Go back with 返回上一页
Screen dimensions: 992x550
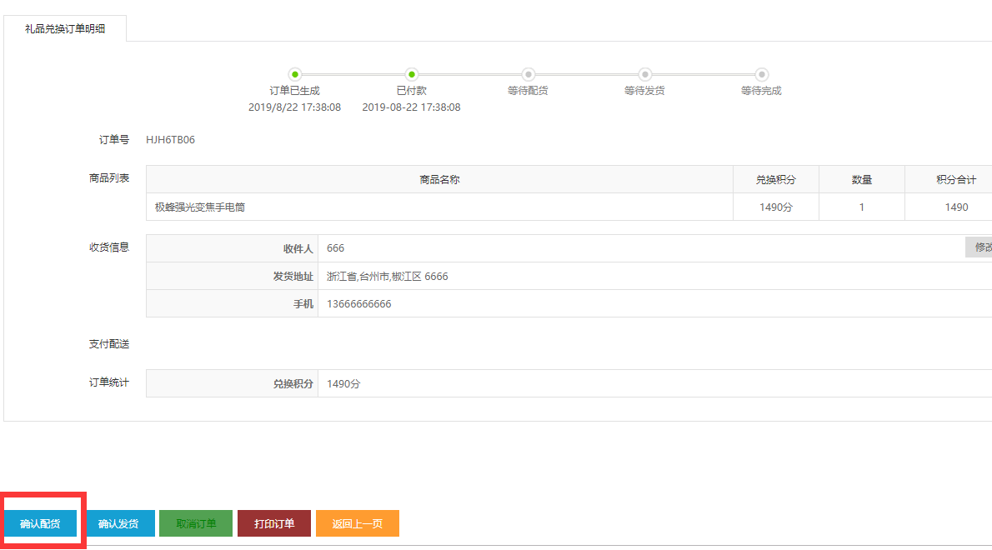click(x=358, y=523)
